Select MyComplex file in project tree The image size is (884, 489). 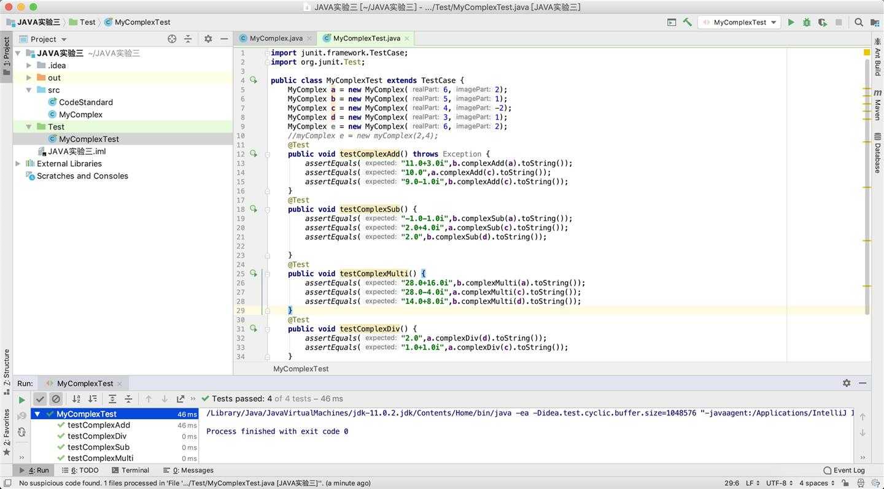(x=80, y=115)
